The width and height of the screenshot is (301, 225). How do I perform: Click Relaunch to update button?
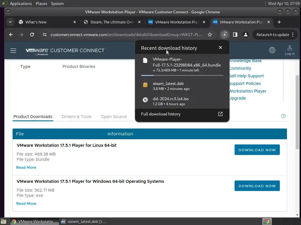272,35
